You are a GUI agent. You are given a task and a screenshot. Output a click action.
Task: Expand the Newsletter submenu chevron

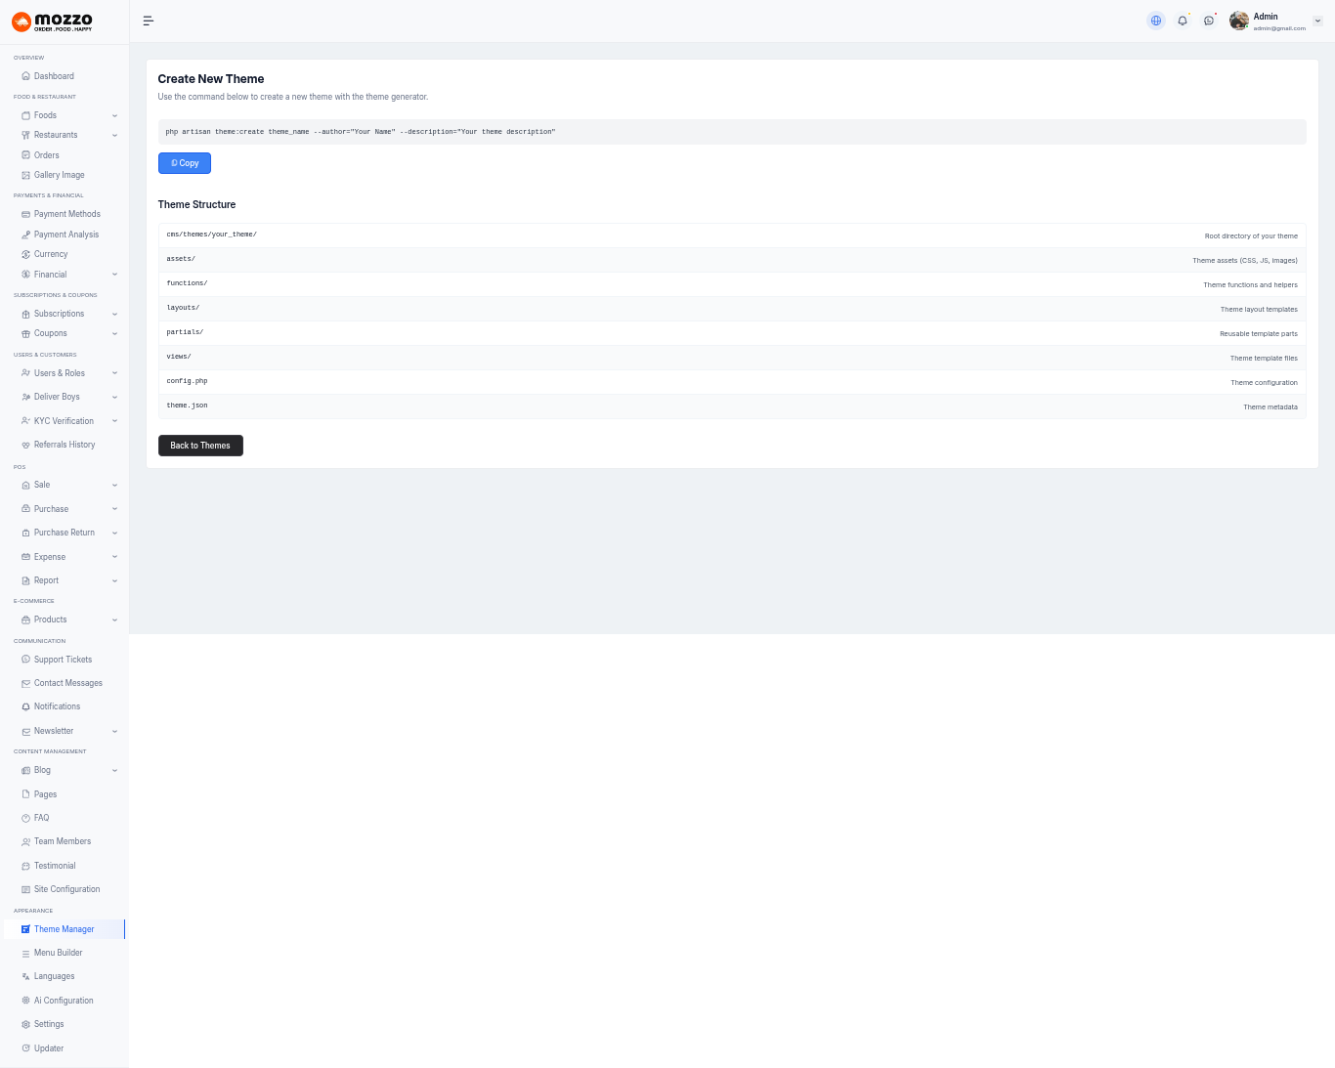pyautogui.click(x=114, y=731)
